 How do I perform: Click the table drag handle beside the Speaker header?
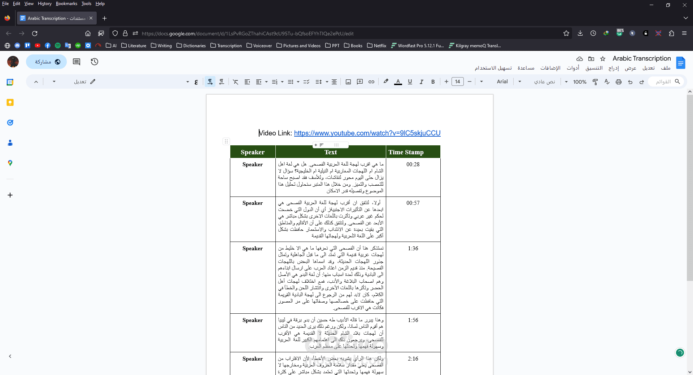226,141
